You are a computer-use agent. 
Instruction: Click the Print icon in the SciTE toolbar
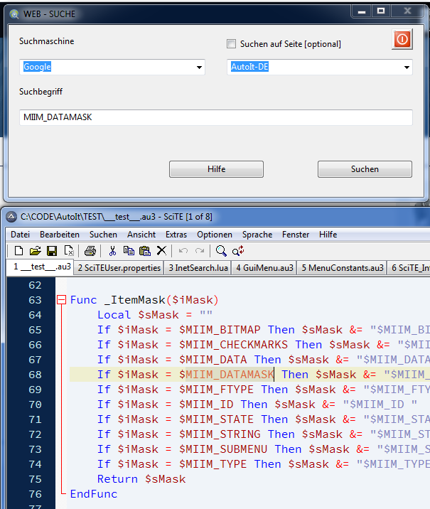coord(90,251)
